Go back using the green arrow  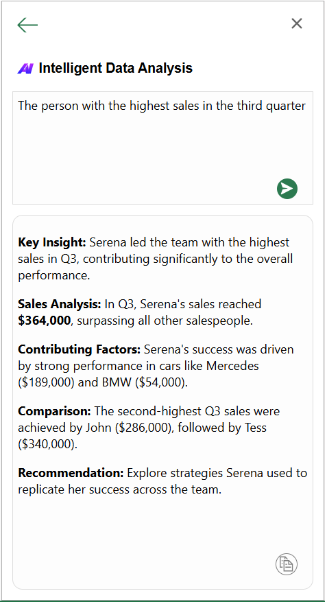point(27,25)
